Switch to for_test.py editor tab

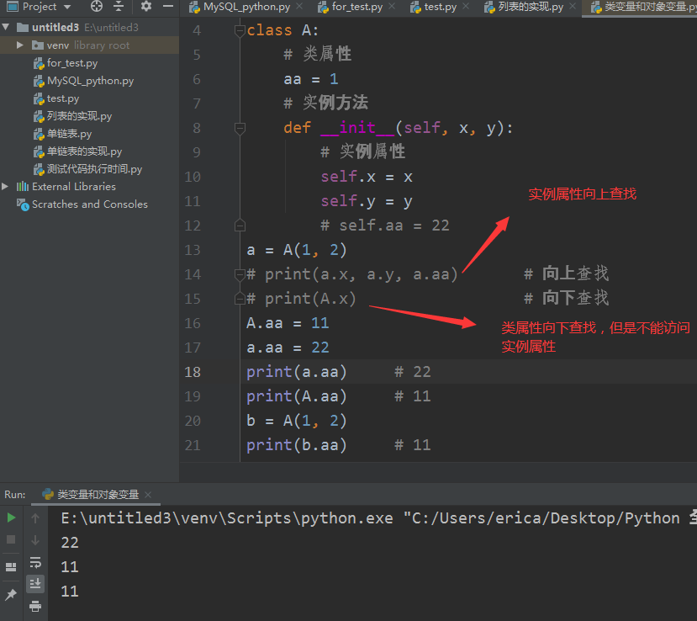[357, 7]
